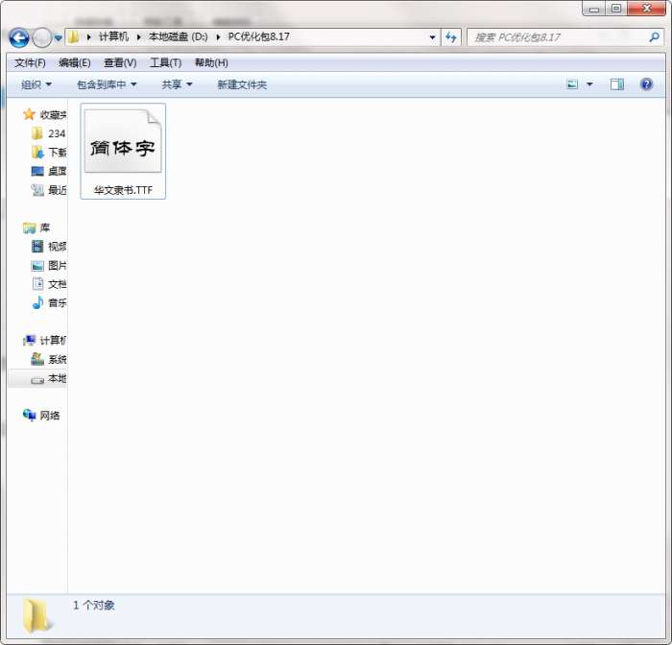Click into the 搜索 PC优化包8.17 search field
672x645 pixels.
pyautogui.click(x=557, y=37)
